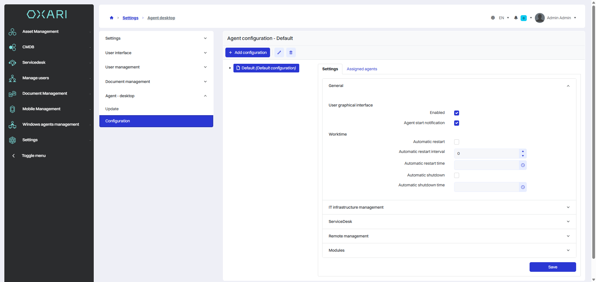Expand IT infrastructure management section

[449, 207]
